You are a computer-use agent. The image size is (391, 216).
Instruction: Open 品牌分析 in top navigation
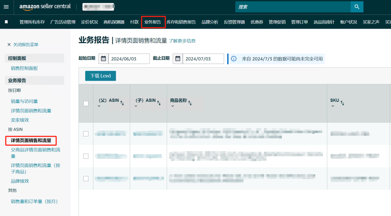coord(210,22)
